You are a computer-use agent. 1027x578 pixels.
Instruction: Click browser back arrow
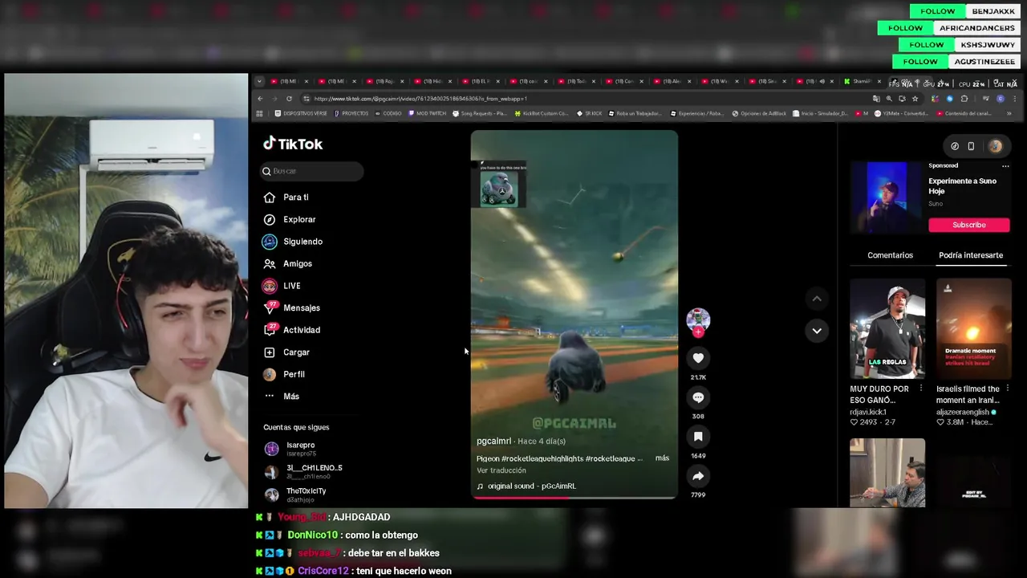[260, 99]
